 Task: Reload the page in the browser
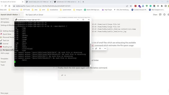pyautogui.click(x=6, y=6)
